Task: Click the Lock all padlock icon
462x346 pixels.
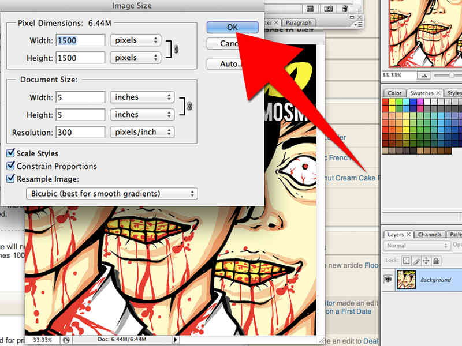Action: [436, 261]
